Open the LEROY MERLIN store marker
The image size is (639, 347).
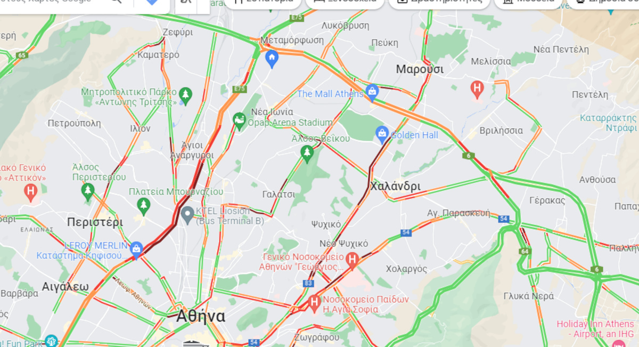pyautogui.click(x=136, y=250)
